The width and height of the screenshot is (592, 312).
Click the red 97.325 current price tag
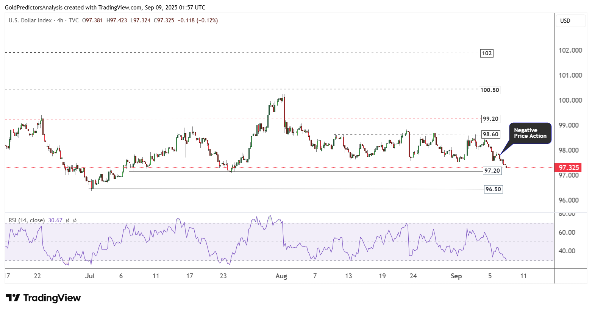click(x=568, y=167)
